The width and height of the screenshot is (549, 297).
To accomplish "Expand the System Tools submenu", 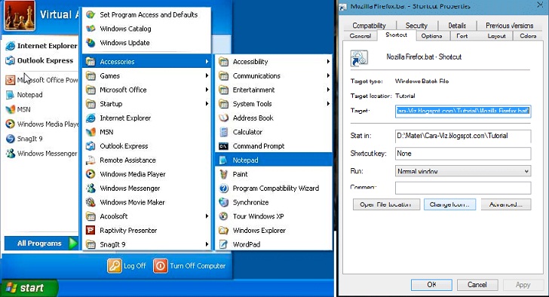I will click(x=274, y=104).
